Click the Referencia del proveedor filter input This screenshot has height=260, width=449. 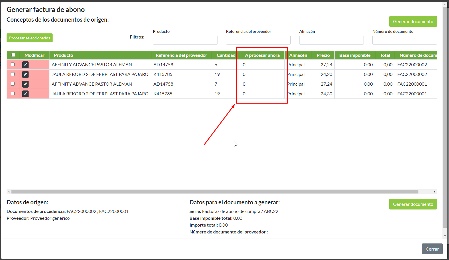pyautogui.click(x=258, y=40)
